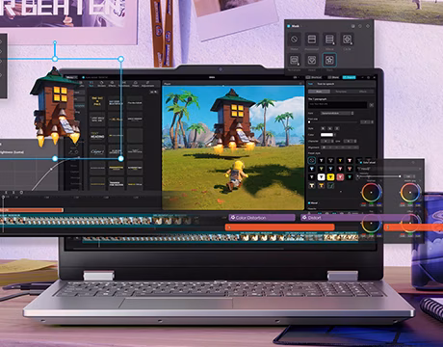This screenshot has width=443, height=347.
Task: Set the mask to None icon
Action: coord(294,40)
